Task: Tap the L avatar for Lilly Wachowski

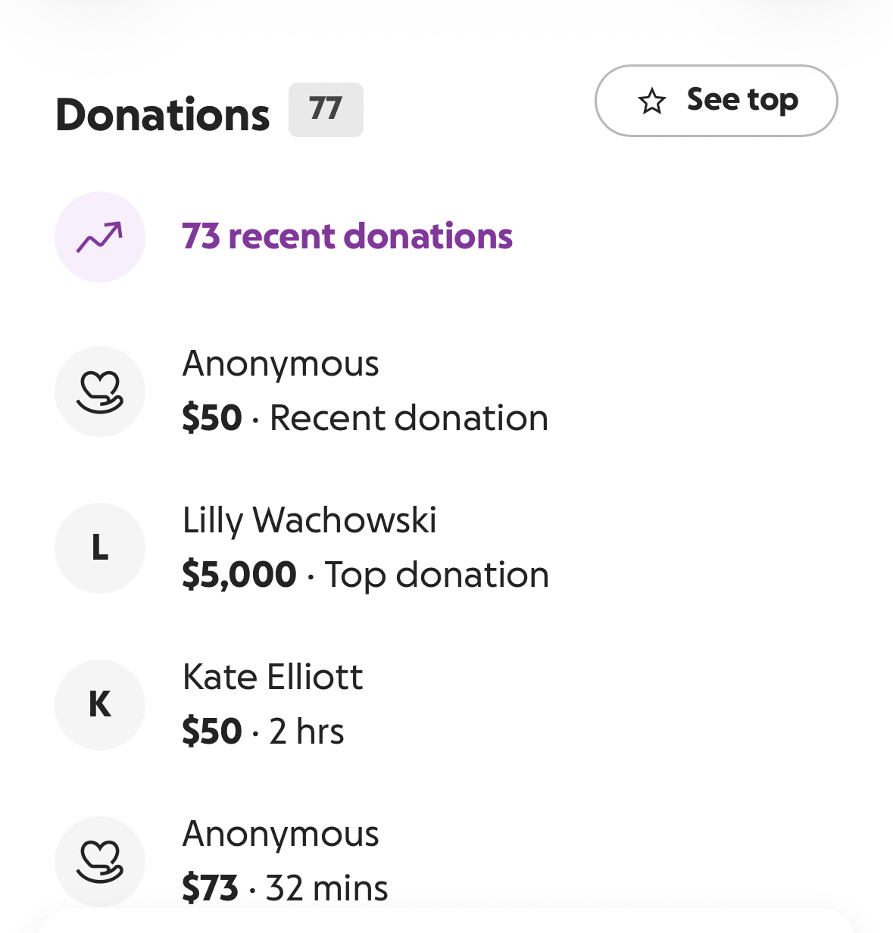Action: (x=100, y=548)
